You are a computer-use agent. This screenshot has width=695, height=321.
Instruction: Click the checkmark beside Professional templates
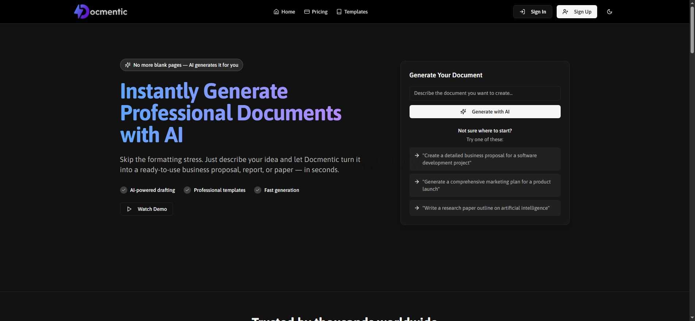(x=187, y=190)
